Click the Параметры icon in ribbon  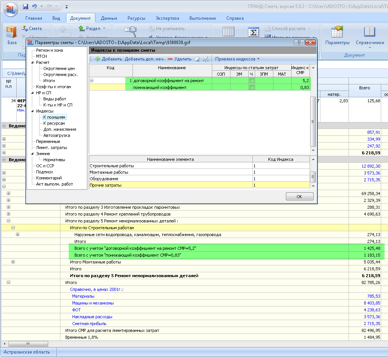tap(337, 33)
